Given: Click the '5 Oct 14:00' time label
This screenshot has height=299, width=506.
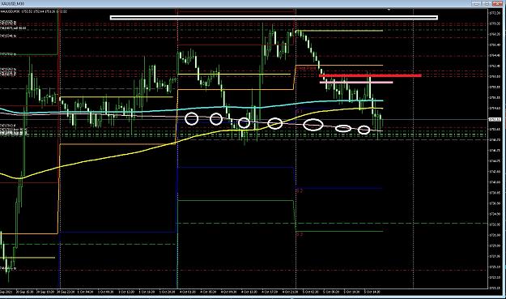Looking at the screenshot, I should coord(372,292).
